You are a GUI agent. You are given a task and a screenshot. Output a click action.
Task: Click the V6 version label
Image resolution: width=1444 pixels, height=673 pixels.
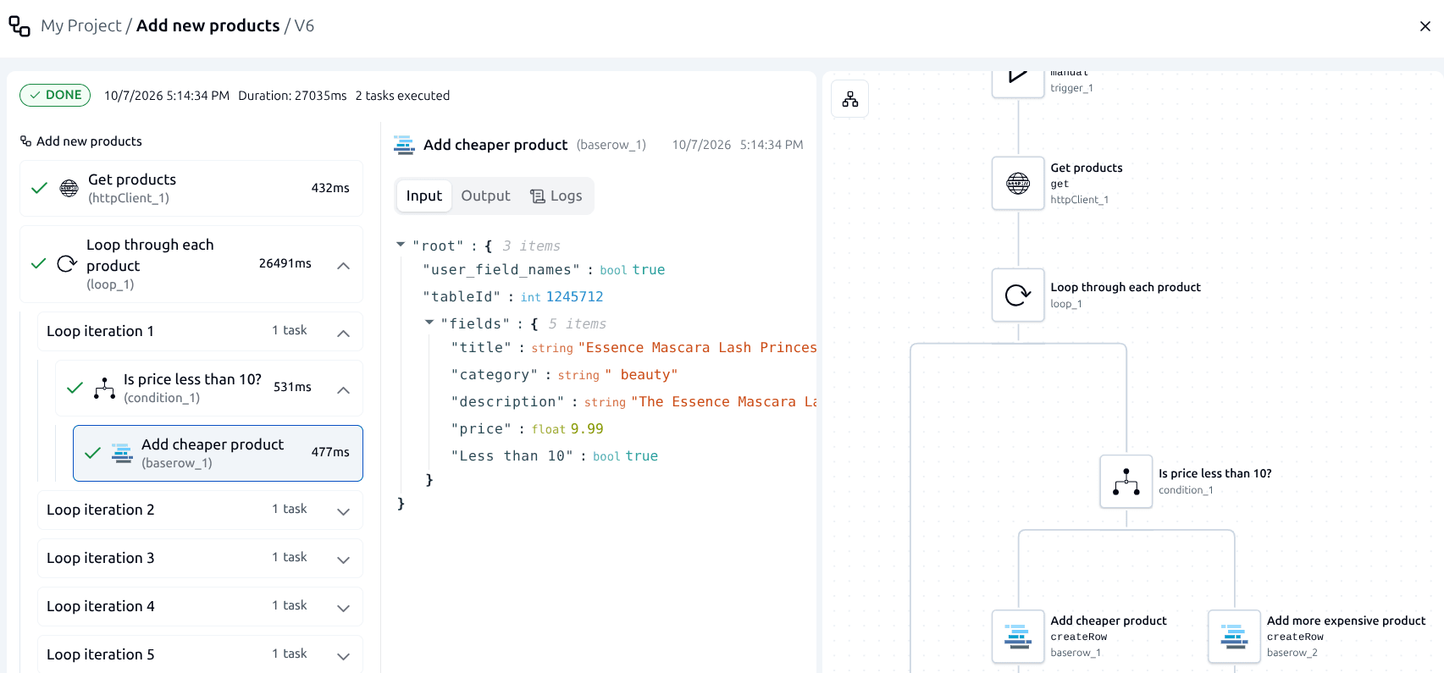click(x=304, y=25)
